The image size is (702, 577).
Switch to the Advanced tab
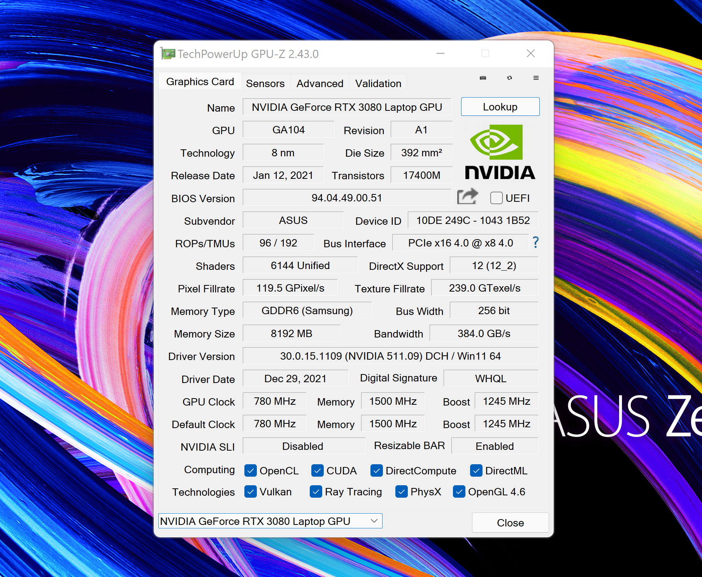tap(320, 83)
